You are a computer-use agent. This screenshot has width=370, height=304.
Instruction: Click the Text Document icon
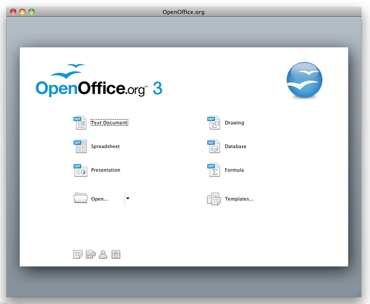point(80,123)
